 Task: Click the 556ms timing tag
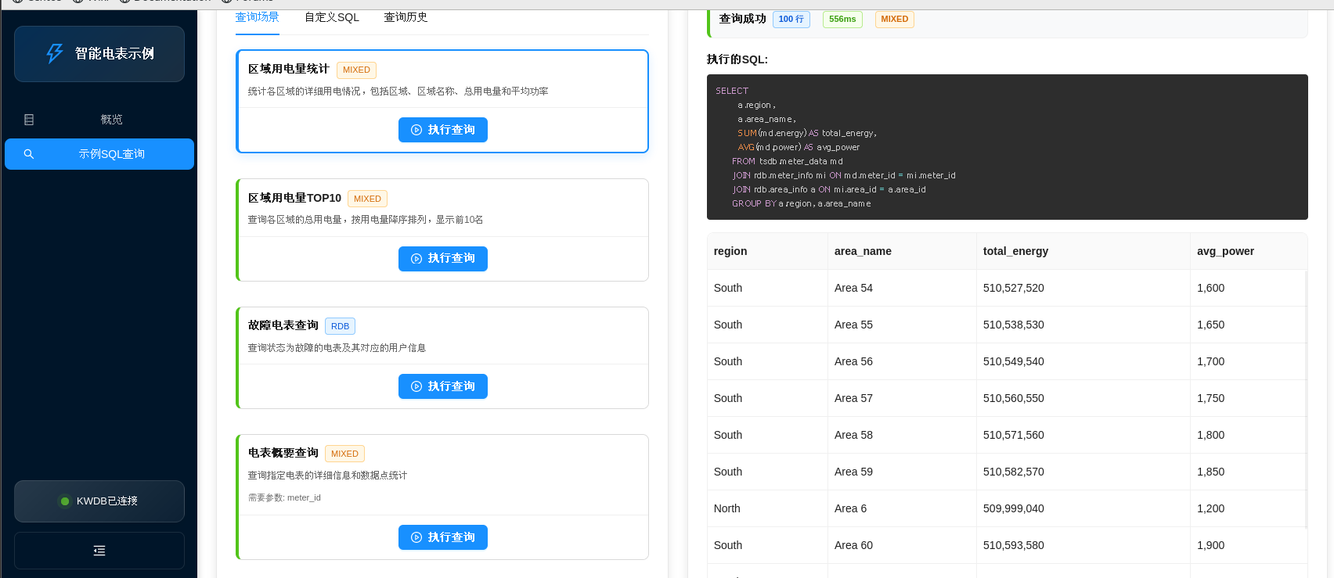(x=842, y=19)
